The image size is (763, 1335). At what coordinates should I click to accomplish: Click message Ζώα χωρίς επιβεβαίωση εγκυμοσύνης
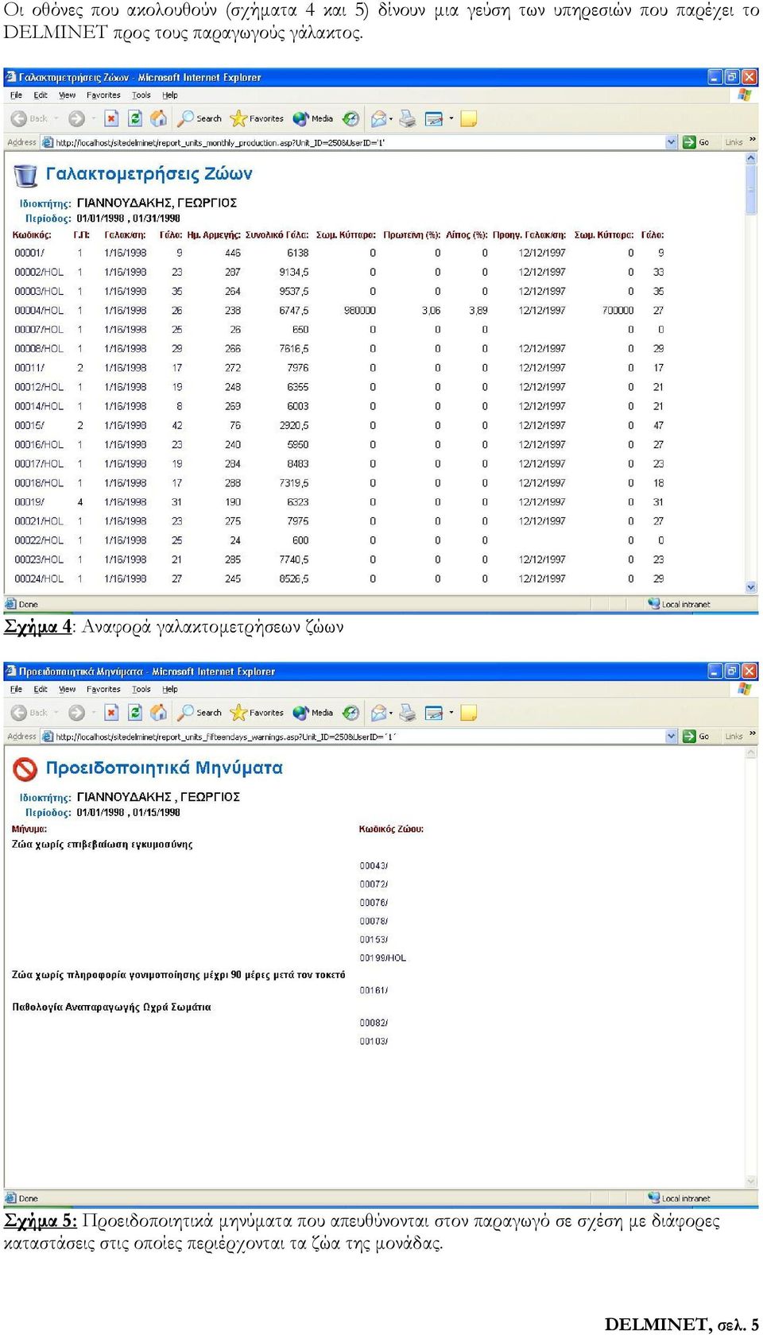click(103, 845)
